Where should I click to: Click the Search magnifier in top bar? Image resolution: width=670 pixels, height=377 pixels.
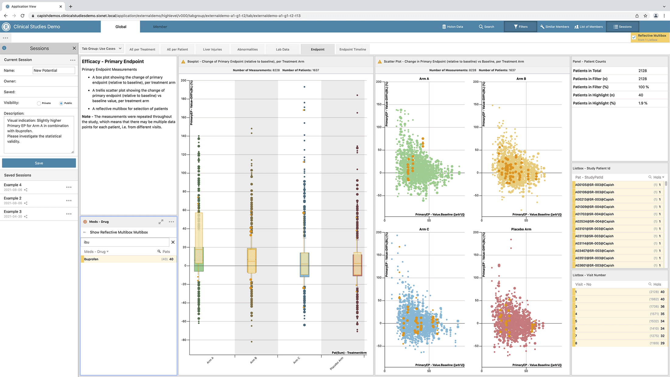coord(481,27)
